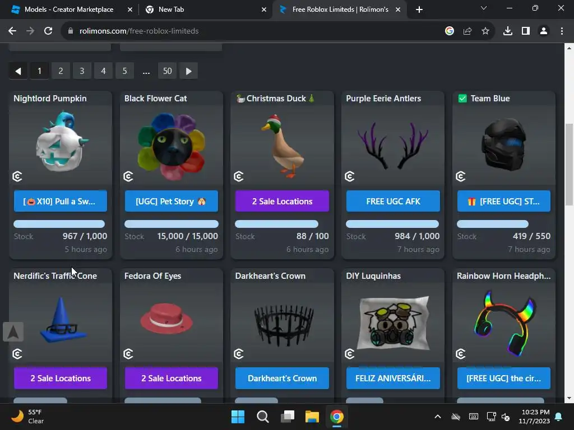
Task: Open the [UGC] Pet Story button
Action: click(172, 201)
